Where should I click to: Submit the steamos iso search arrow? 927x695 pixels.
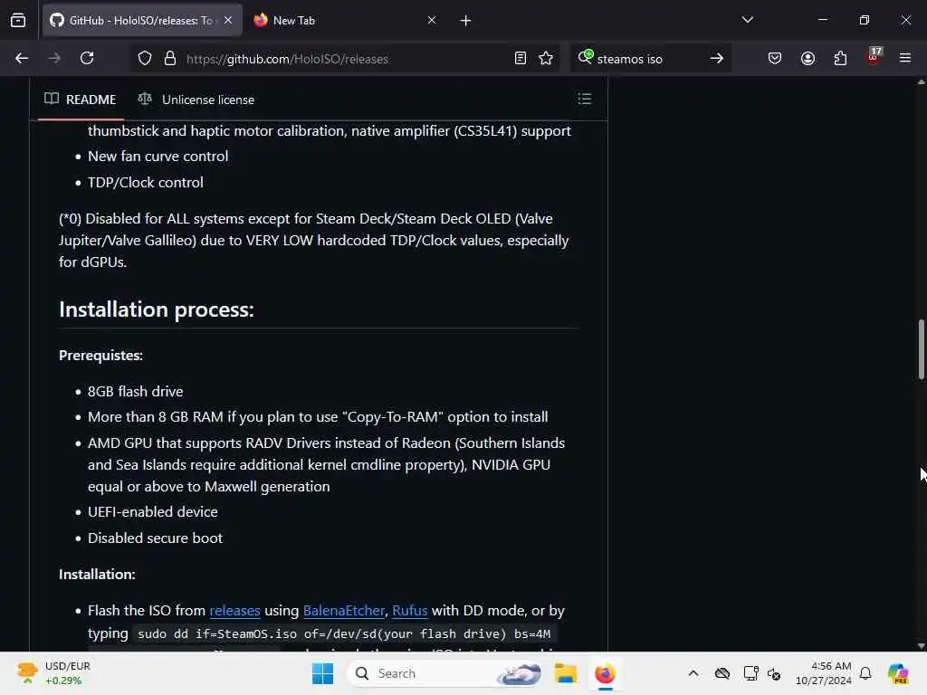pos(717,59)
